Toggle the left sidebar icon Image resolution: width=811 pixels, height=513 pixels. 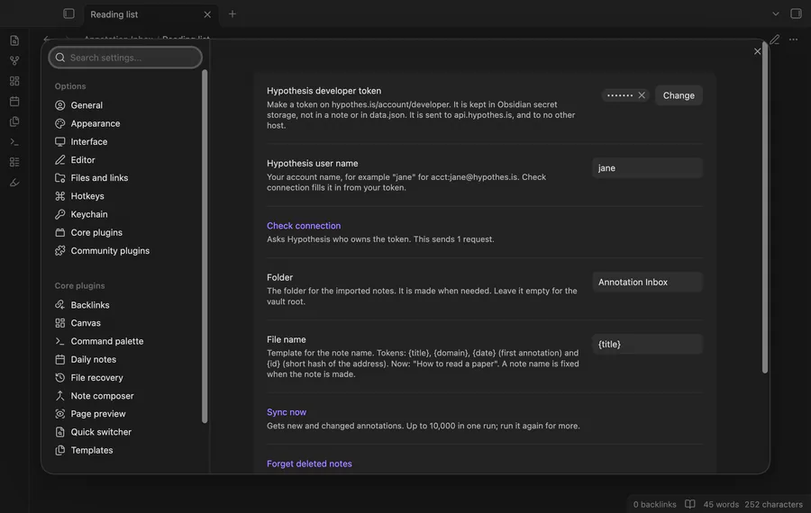click(x=68, y=13)
